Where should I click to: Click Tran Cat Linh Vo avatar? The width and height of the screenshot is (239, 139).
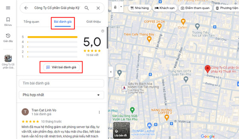point(25,112)
